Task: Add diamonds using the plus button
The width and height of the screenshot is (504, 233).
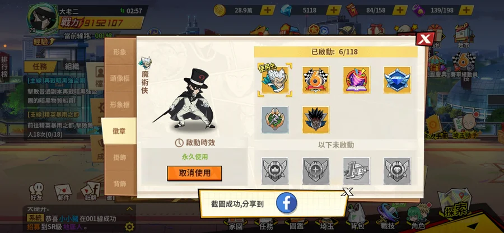Action: pyautogui.click(x=334, y=10)
